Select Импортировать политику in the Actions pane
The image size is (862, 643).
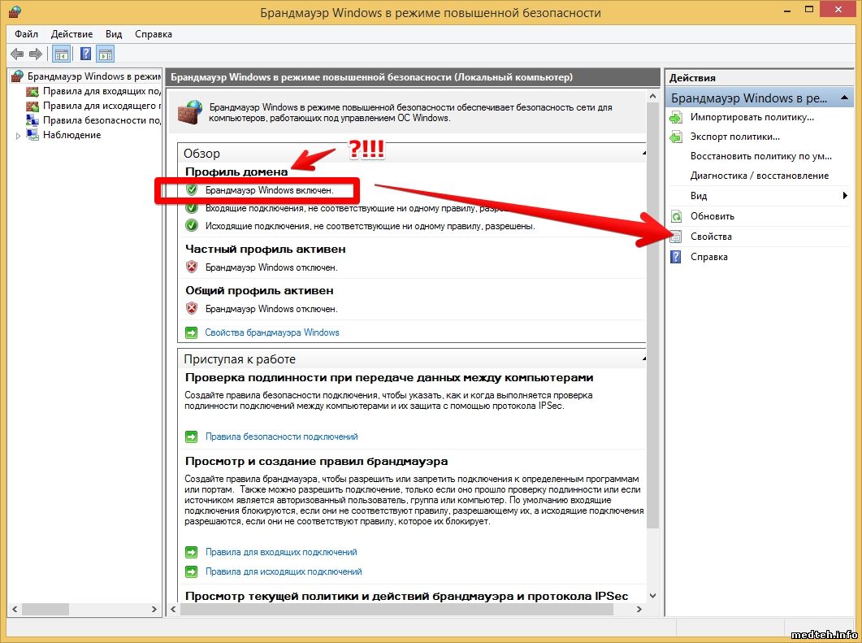[x=752, y=117]
